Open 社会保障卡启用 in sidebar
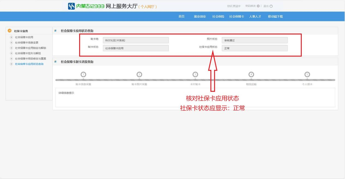345x179 pixels. (x=24, y=37)
